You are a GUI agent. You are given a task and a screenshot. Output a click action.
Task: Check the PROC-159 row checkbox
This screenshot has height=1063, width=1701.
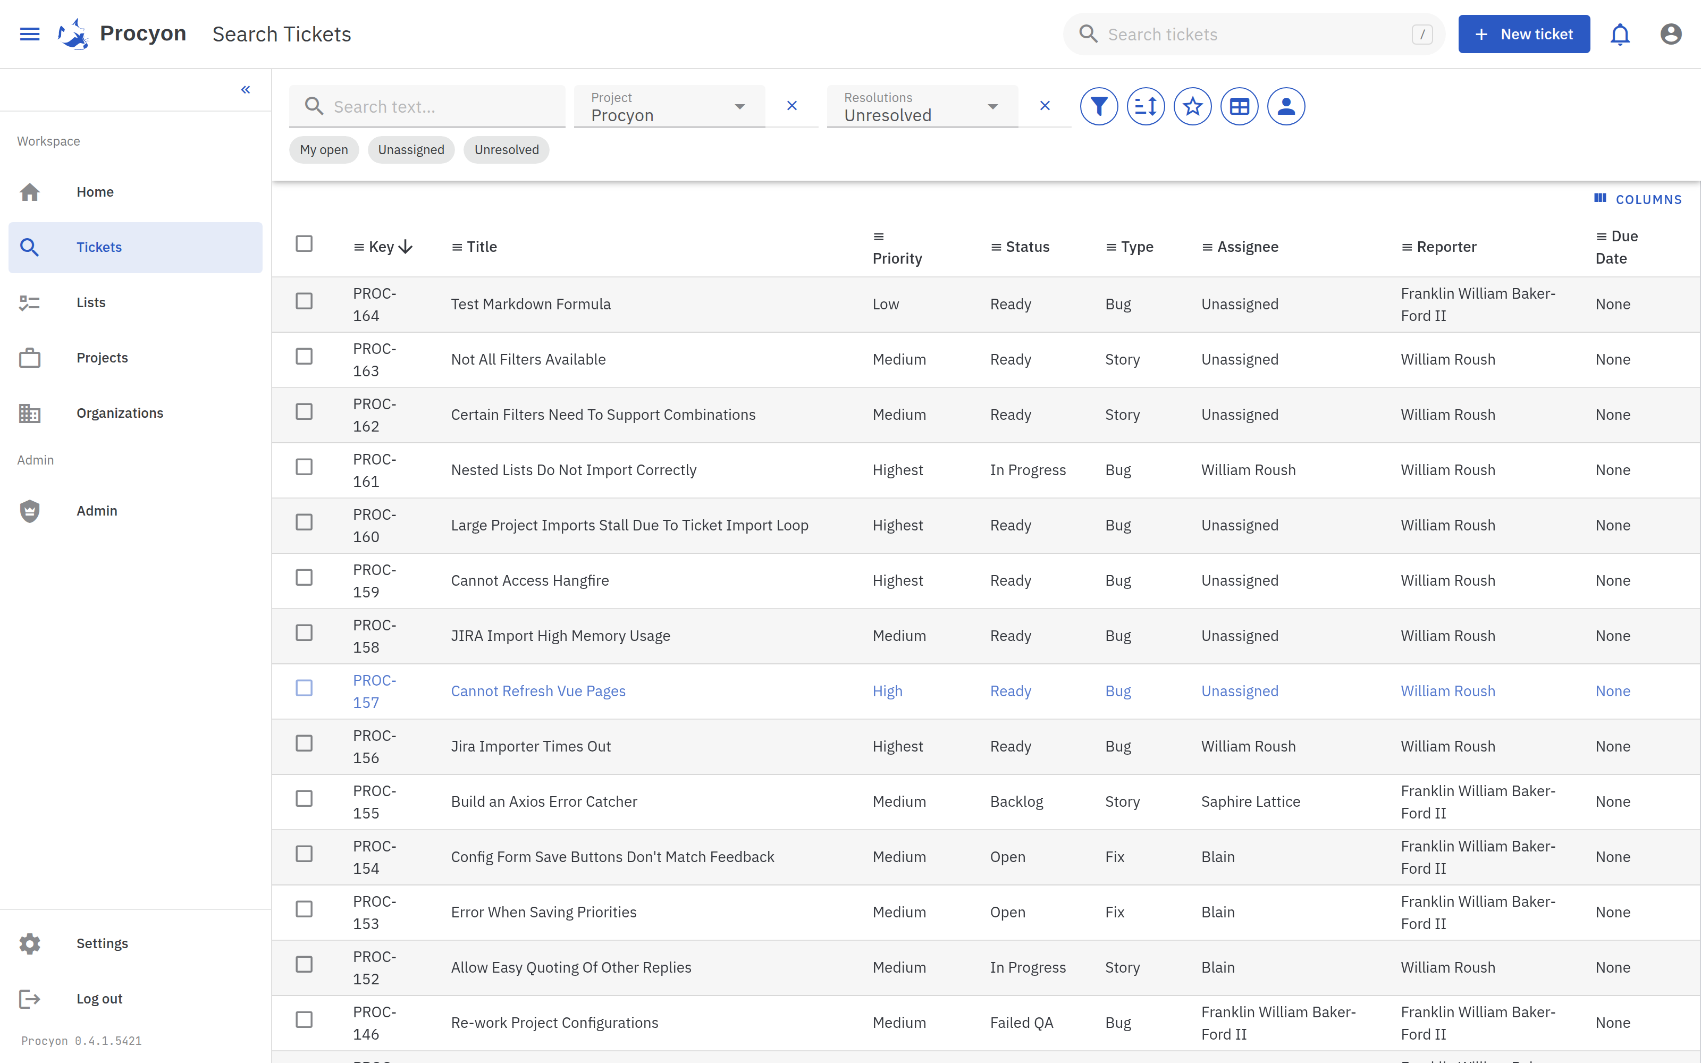(x=305, y=577)
